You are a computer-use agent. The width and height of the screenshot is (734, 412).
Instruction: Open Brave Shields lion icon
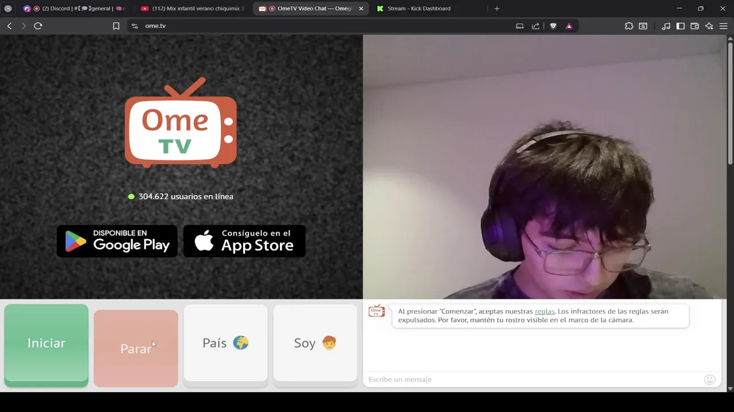(x=553, y=26)
